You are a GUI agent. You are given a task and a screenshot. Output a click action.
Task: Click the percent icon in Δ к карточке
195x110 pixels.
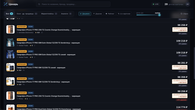119,14
